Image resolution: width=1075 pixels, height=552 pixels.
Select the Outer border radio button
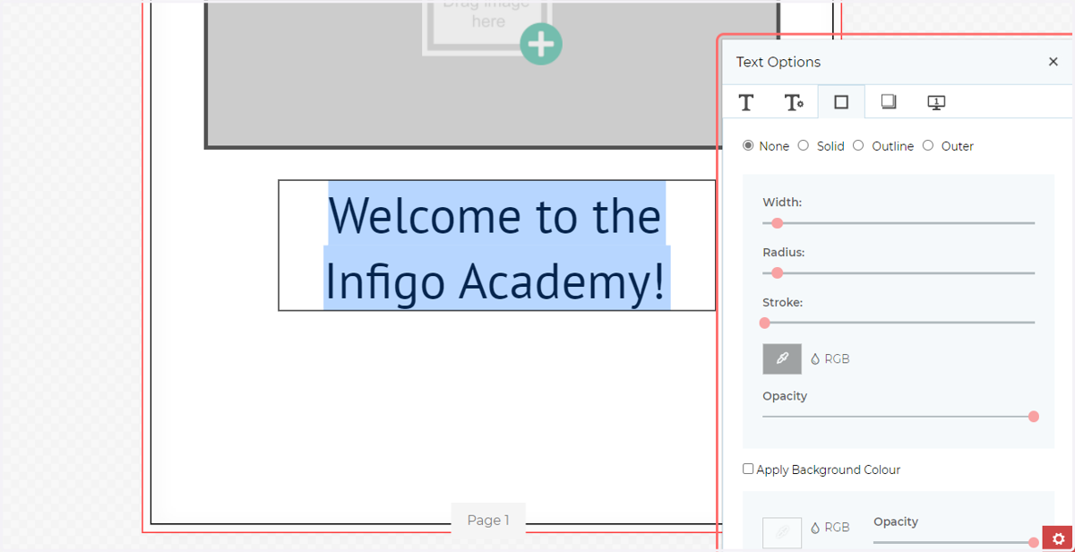point(928,145)
